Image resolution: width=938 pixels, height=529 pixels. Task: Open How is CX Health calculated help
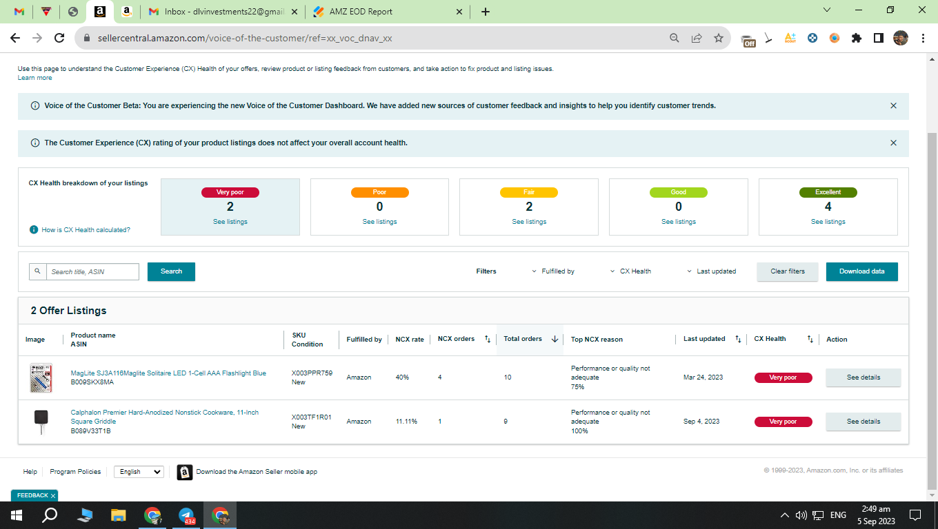(86, 230)
